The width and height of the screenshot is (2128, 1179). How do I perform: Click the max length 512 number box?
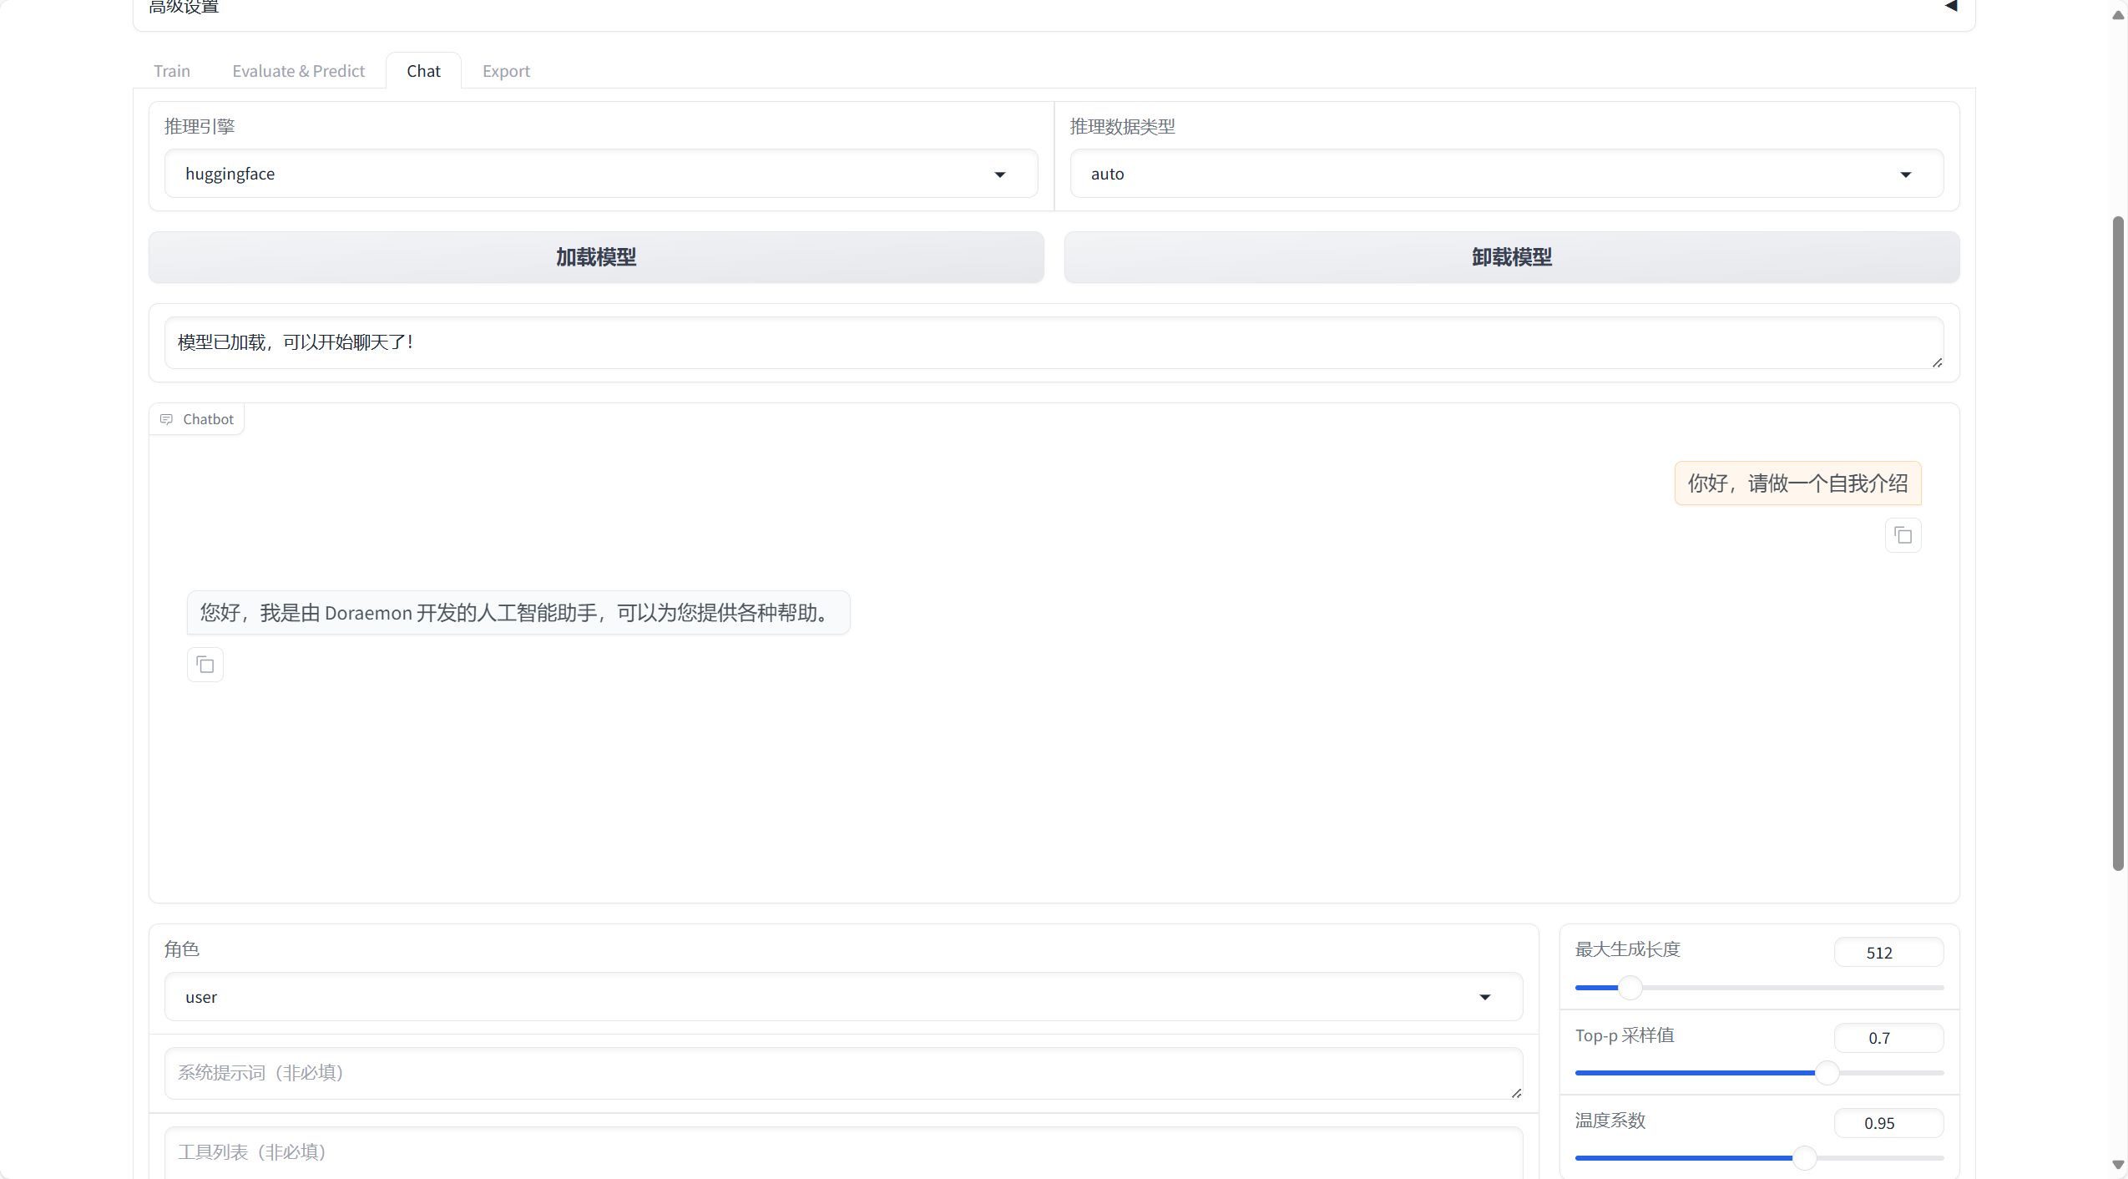click(x=1888, y=953)
